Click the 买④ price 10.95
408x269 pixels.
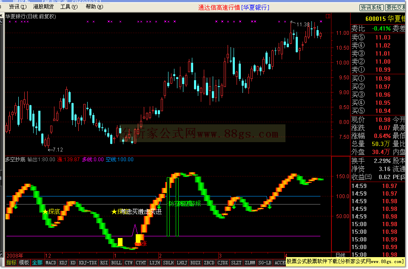pos(382,103)
